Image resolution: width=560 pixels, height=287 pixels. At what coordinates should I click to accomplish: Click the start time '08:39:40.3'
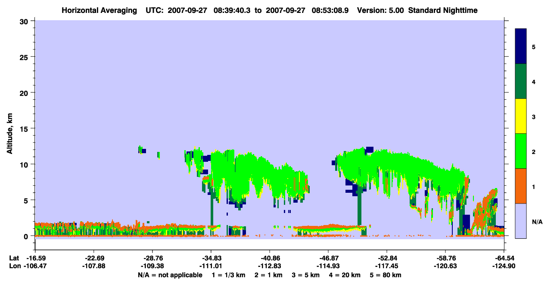[233, 10]
